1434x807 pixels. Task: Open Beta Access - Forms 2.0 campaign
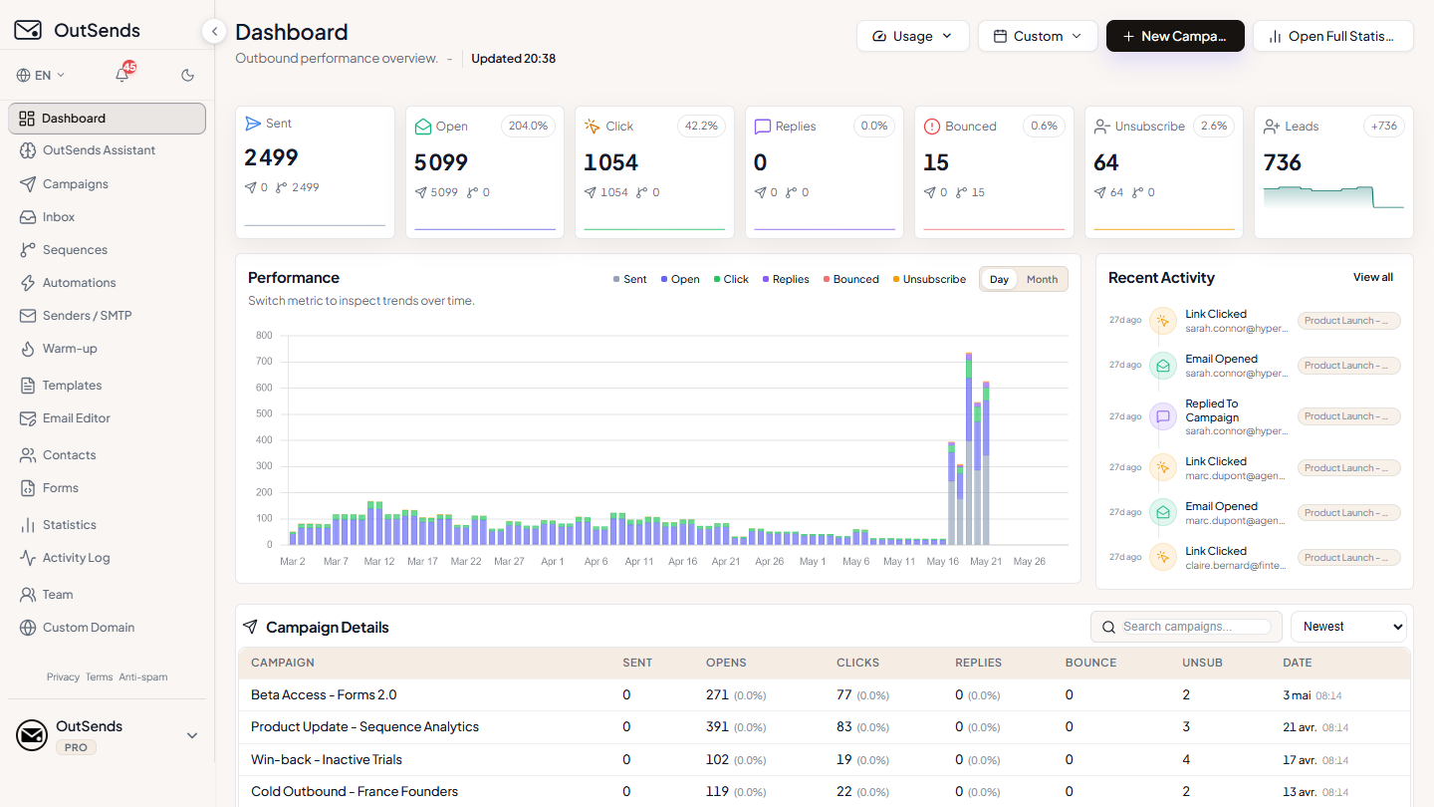tap(324, 694)
